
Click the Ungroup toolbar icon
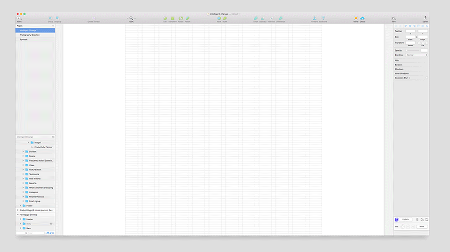(x=57, y=18)
